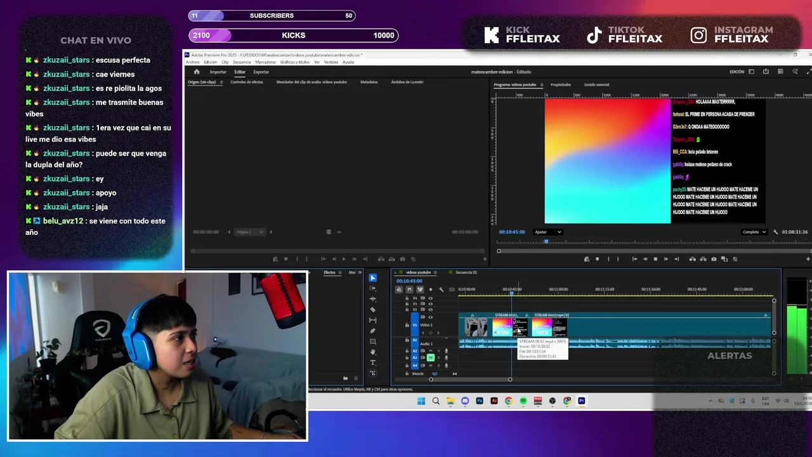
Task: Open Marcadores menu
Action: tap(266, 62)
